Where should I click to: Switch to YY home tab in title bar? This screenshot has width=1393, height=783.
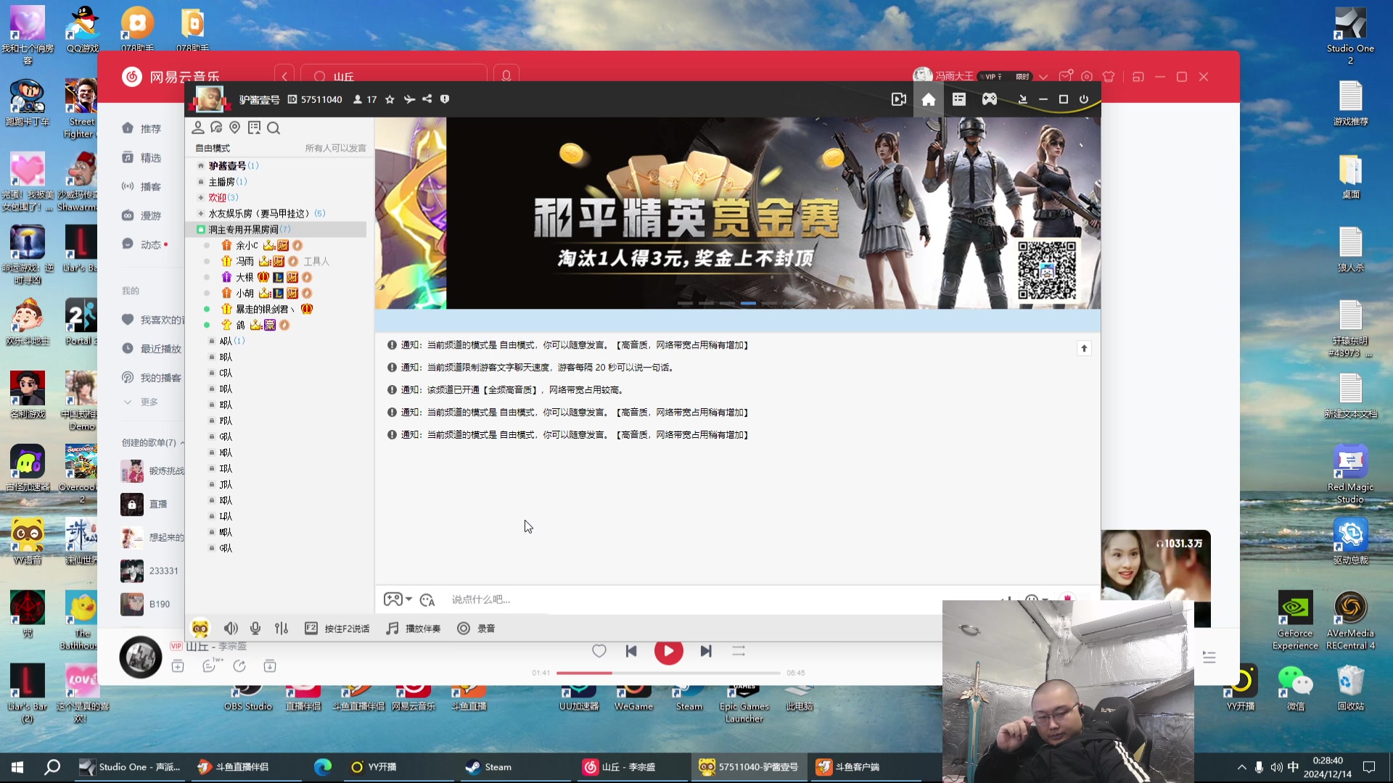pos(929,99)
